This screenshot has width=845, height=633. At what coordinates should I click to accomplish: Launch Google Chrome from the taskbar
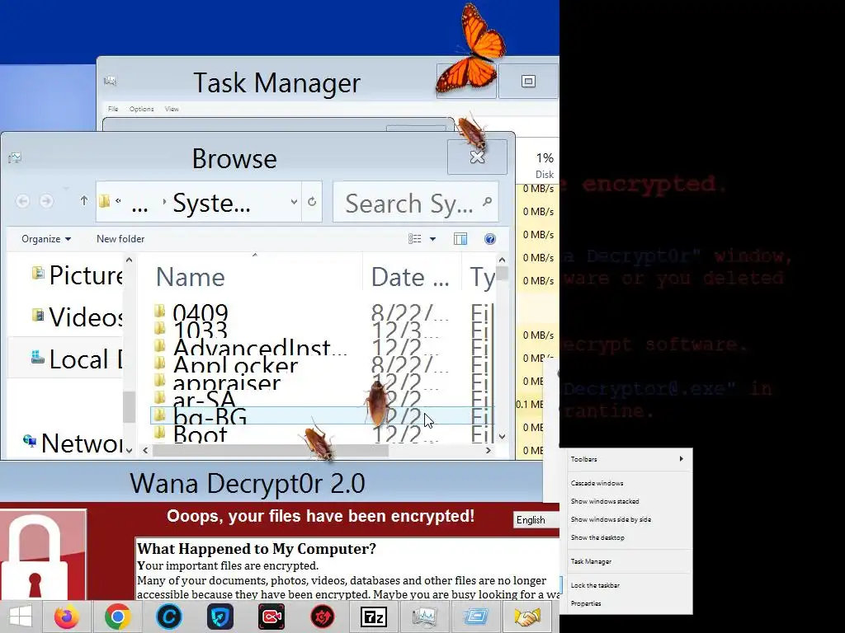point(117,617)
